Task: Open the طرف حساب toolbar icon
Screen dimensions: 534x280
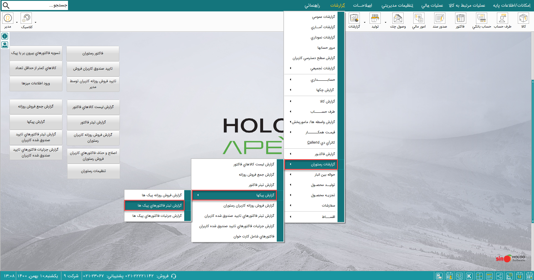Action: [x=503, y=18]
